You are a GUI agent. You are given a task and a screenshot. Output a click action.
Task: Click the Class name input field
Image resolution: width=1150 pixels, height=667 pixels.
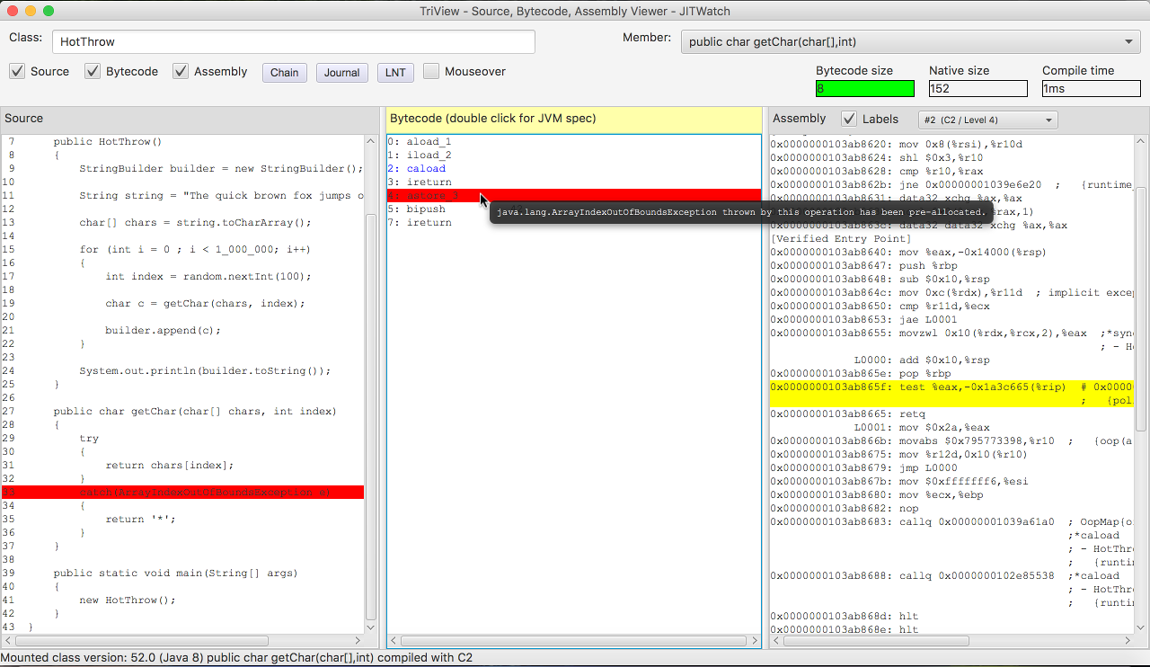[294, 41]
